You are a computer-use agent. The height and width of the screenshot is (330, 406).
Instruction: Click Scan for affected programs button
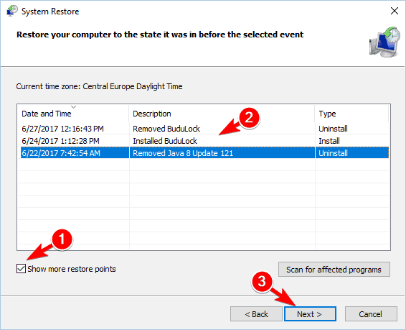point(334,270)
